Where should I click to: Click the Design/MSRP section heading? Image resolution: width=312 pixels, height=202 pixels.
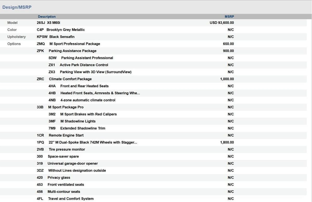point(17,7)
